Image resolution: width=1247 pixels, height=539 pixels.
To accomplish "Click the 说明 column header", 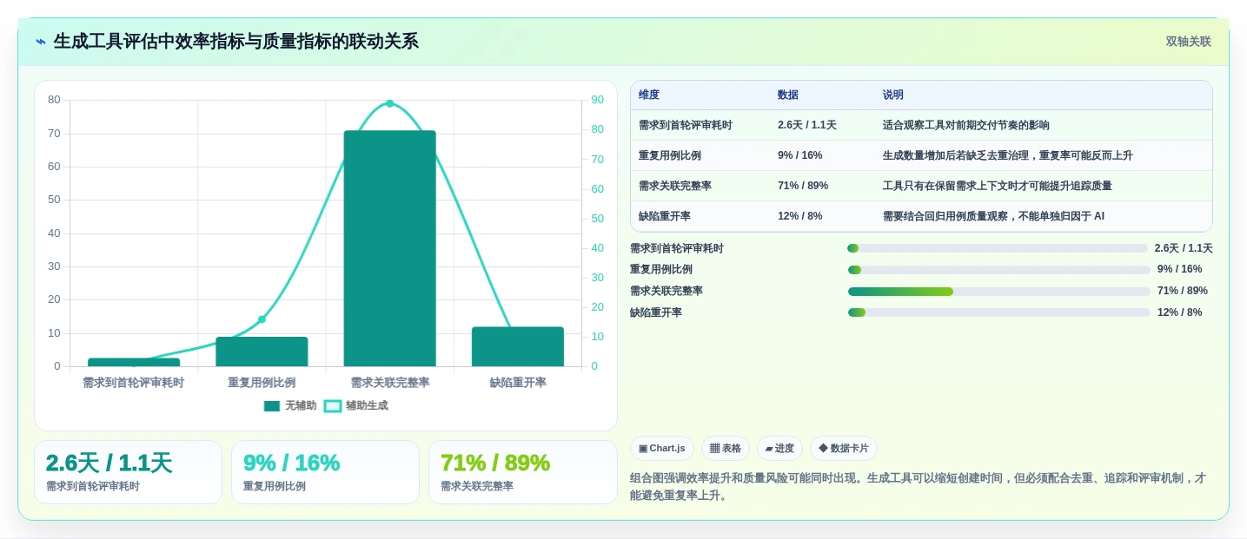I will tap(893, 95).
